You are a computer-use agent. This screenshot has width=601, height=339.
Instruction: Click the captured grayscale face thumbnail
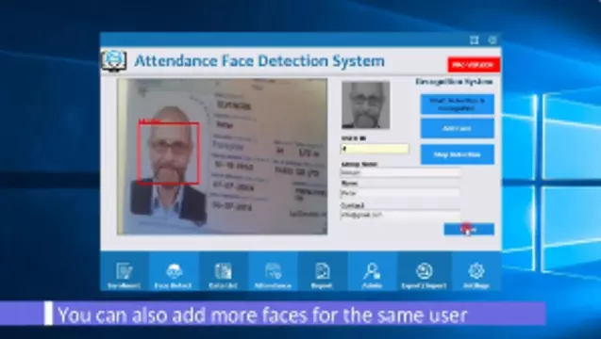366,105
